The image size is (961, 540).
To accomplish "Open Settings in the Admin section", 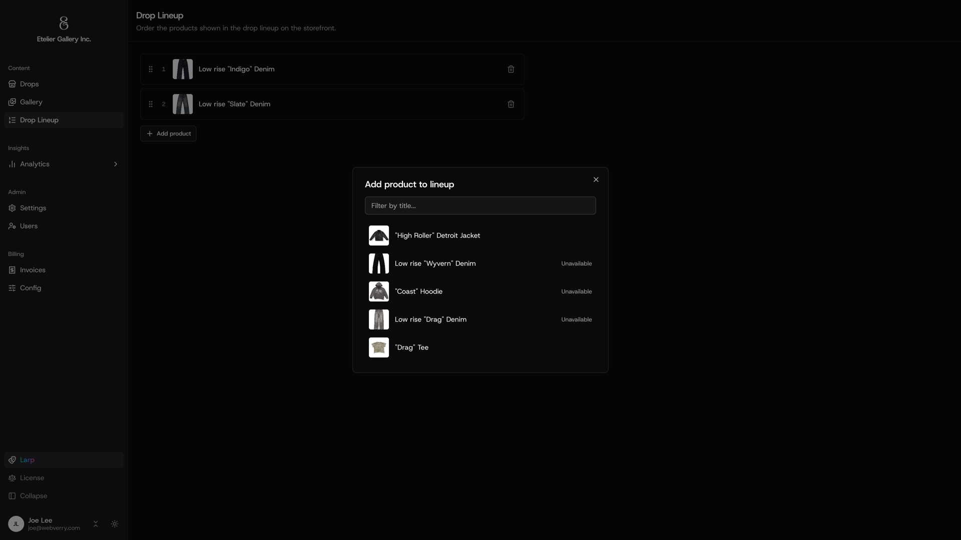I will 64,208.
